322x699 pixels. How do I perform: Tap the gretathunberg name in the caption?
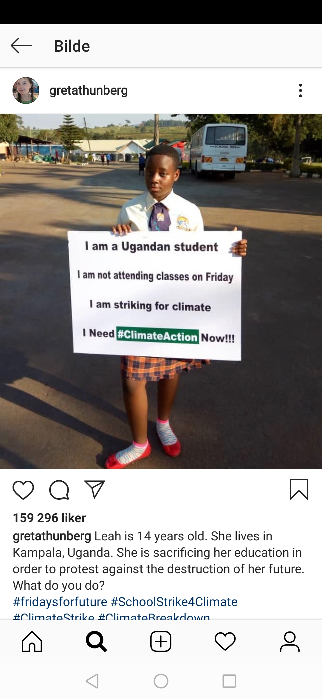(52, 536)
